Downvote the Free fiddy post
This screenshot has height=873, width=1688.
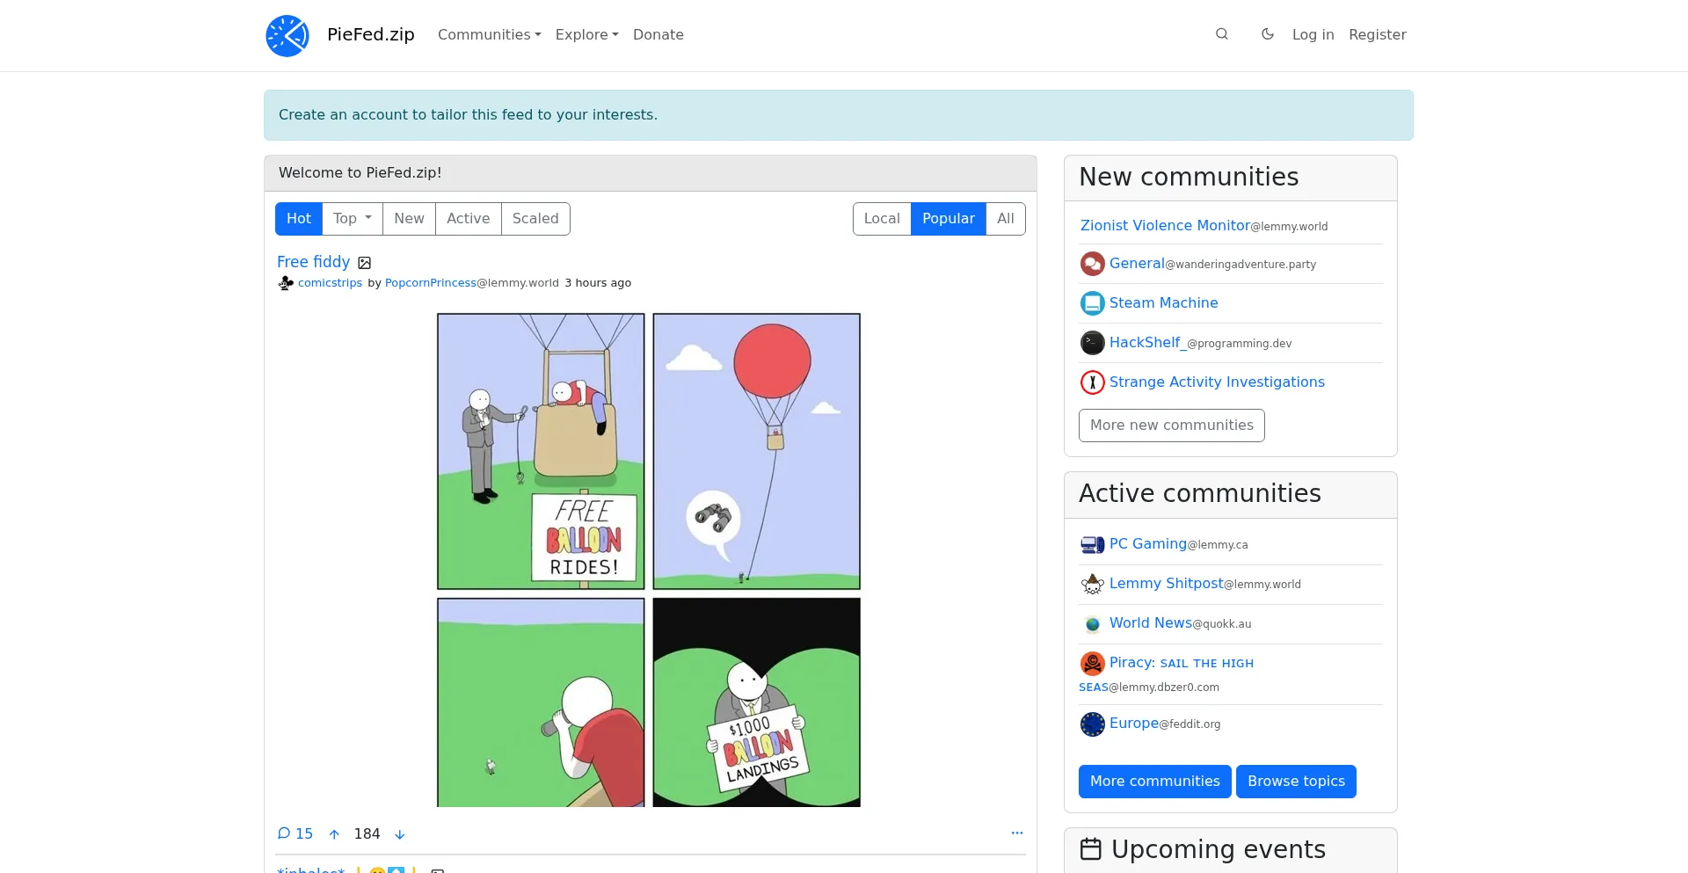[400, 834]
